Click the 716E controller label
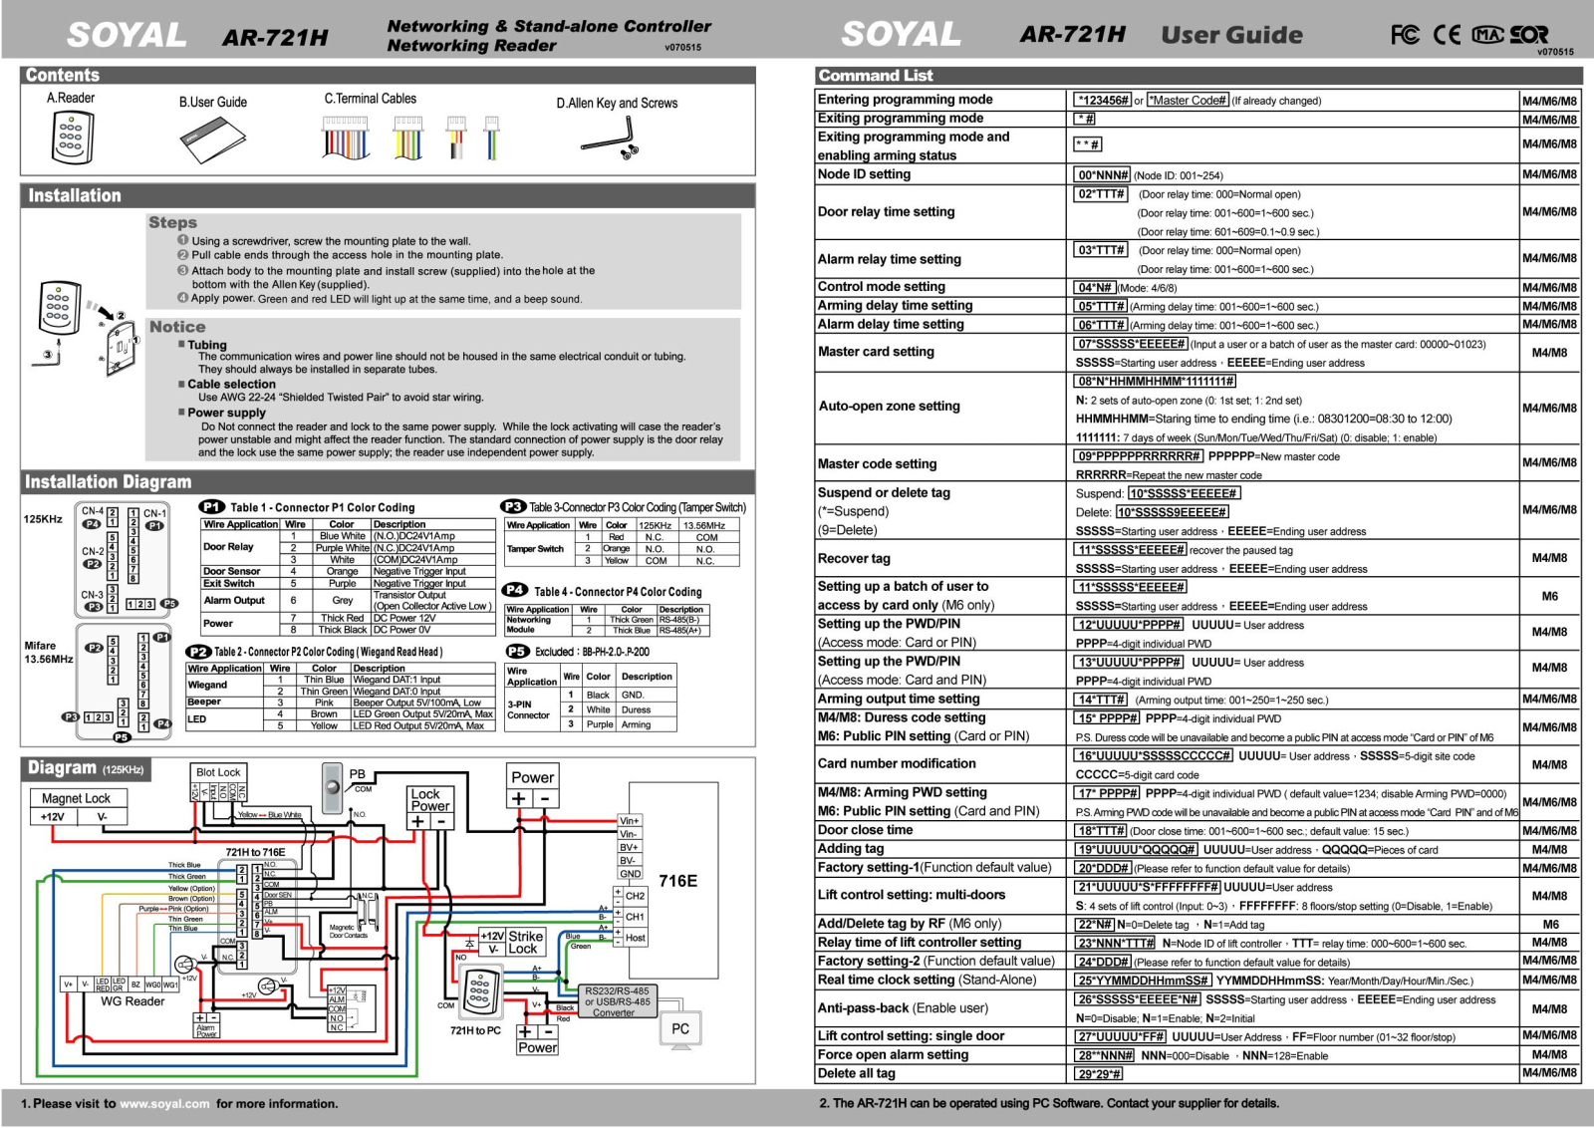1594x1128 pixels. pyautogui.click(x=678, y=881)
